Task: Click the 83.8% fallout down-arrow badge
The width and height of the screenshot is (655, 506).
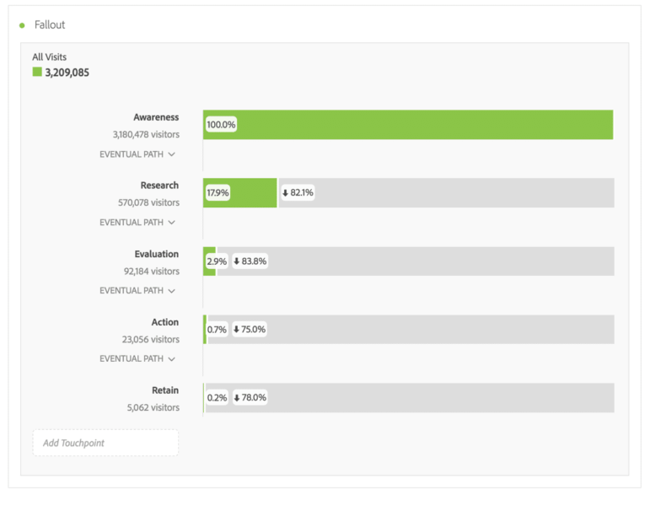Action: [250, 261]
